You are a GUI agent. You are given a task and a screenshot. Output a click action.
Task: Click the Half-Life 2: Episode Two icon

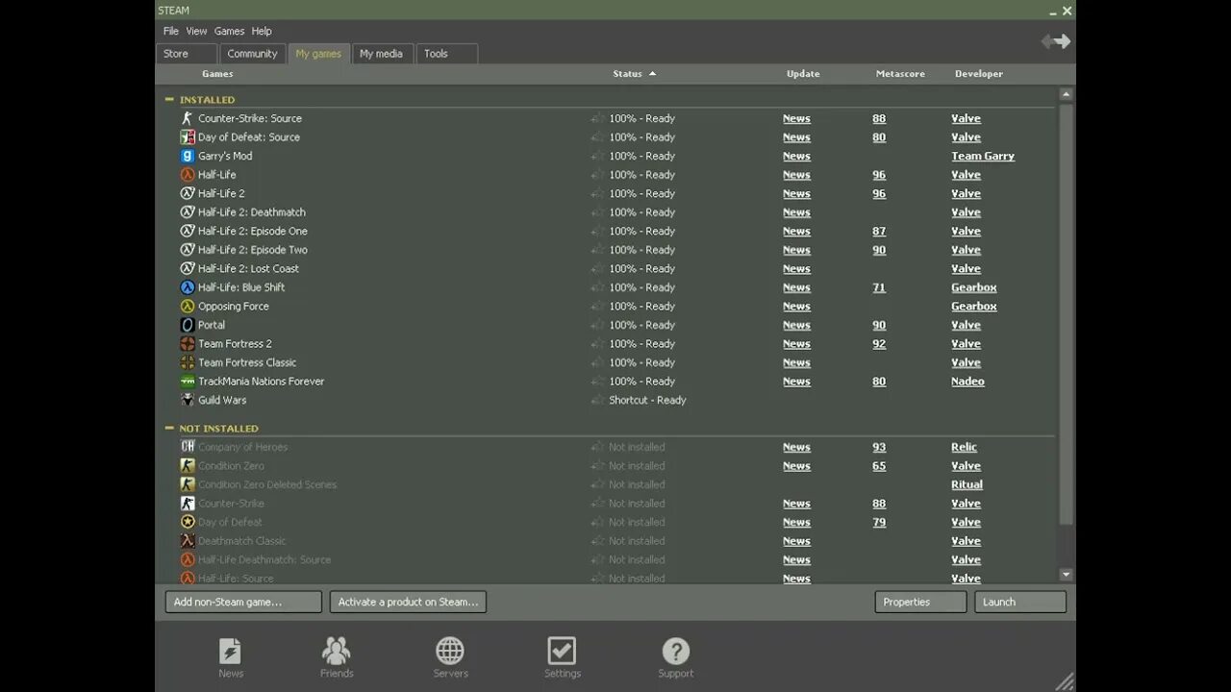click(188, 250)
